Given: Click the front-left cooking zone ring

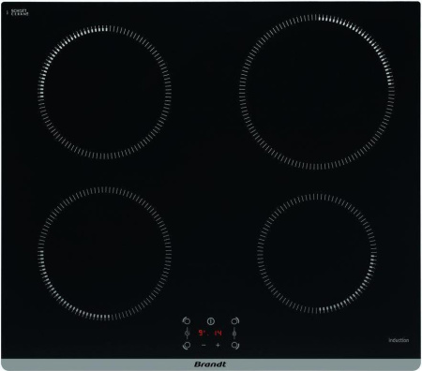Looking at the screenshot, I should [104, 254].
